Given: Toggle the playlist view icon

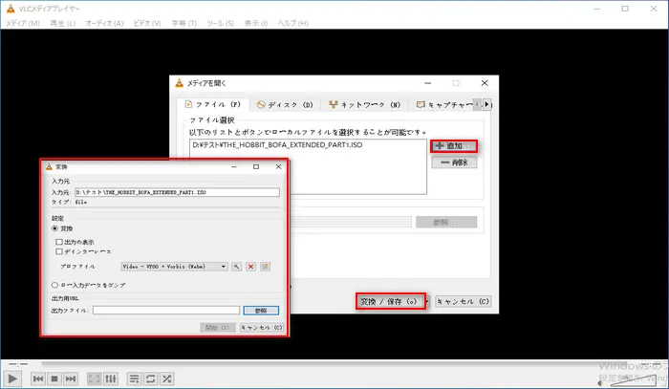Looking at the screenshot, I should coord(135,378).
